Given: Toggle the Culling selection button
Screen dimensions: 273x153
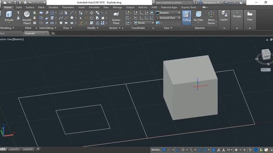Looking at the screenshot, I should point(186,17).
